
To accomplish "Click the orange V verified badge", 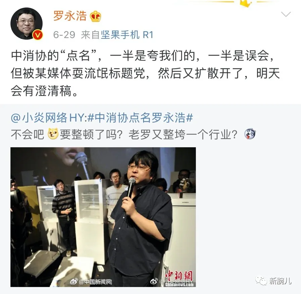I will (38, 35).
